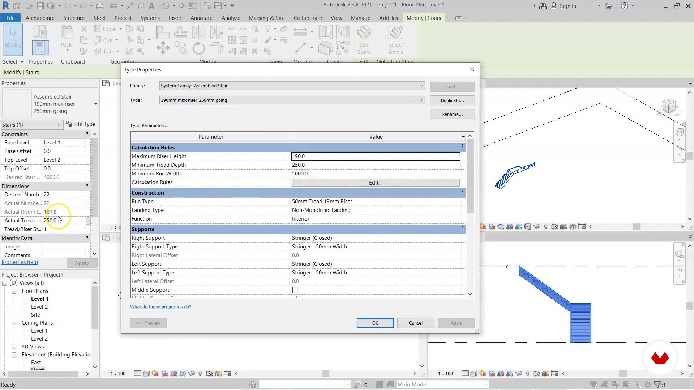
Task: Open the Type dropdown for stair type
Action: pyautogui.click(x=421, y=100)
